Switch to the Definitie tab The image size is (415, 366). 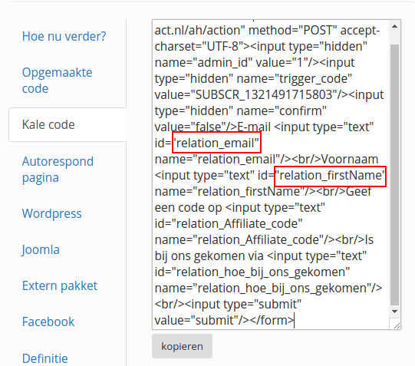pyautogui.click(x=45, y=358)
